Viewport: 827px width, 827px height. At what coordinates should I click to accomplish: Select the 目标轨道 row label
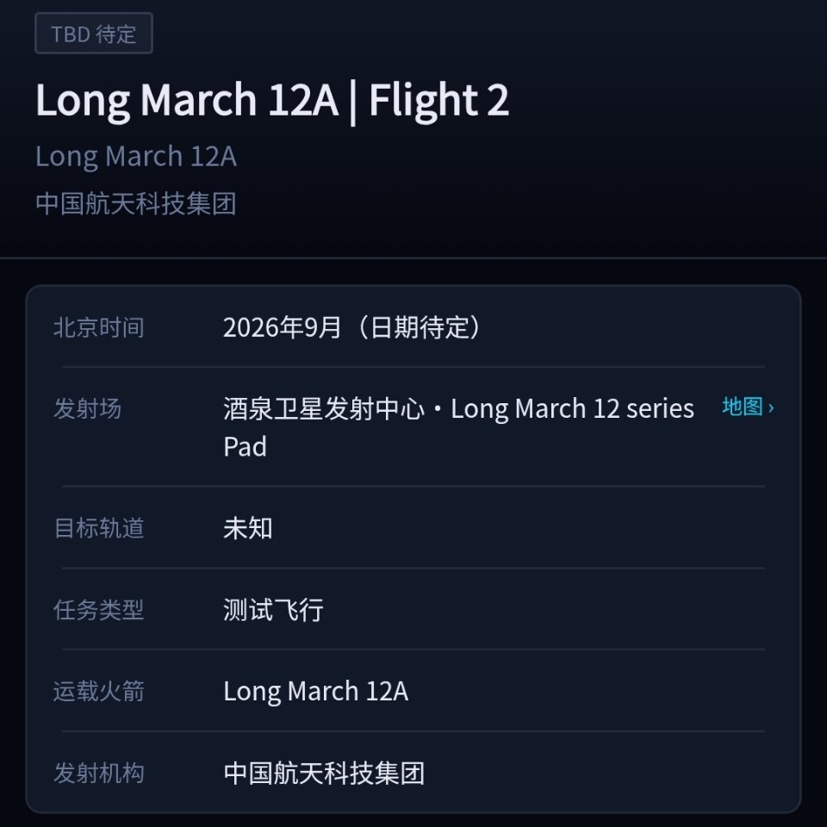click(x=98, y=528)
